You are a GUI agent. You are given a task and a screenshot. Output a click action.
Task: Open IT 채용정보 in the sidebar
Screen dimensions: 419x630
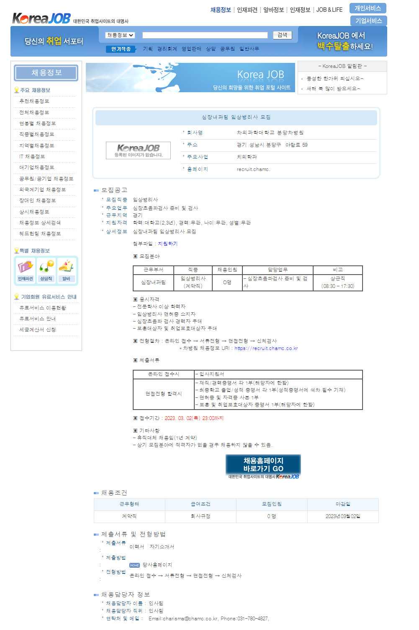point(32,156)
